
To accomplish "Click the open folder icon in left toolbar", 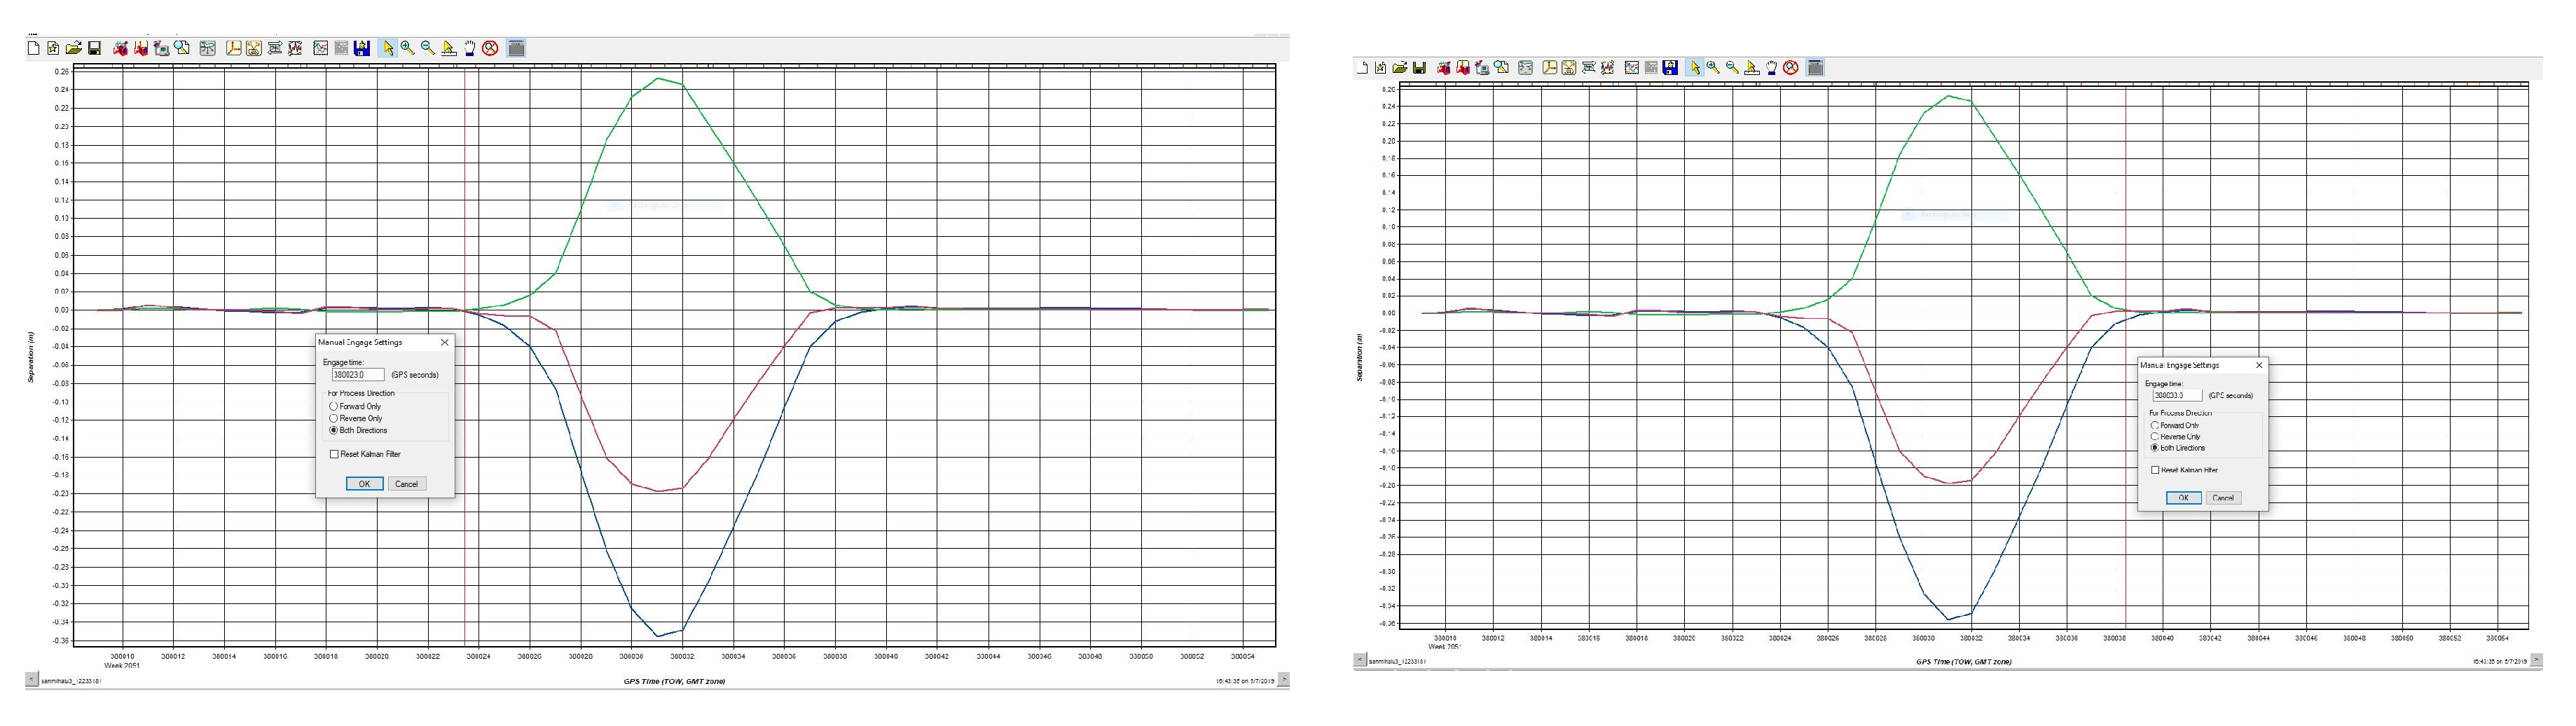I will [73, 48].
